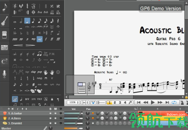Toggle the chord diagram button
Image resolution: width=188 pixels, height=130 pixels.
pos(15,99)
